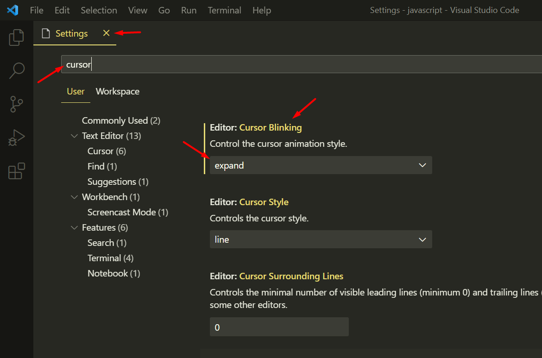Viewport: 542px width, 358px height.
Task: Open the Cursor Blinking dropdown
Action: [x=321, y=165]
